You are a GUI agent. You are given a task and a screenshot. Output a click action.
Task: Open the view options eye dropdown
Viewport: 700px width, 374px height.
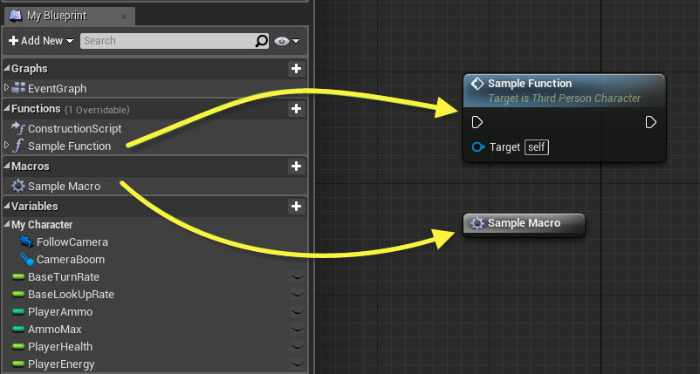pyautogui.click(x=286, y=41)
